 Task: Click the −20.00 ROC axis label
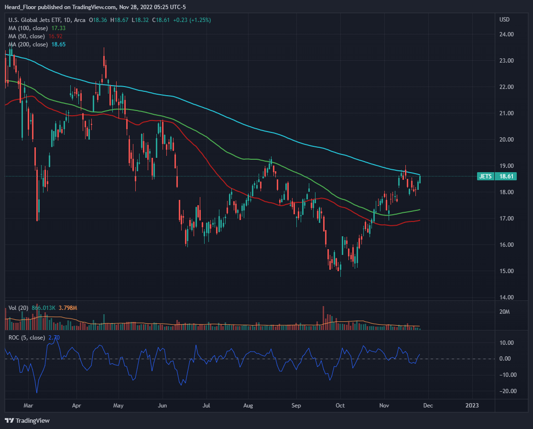click(508, 391)
